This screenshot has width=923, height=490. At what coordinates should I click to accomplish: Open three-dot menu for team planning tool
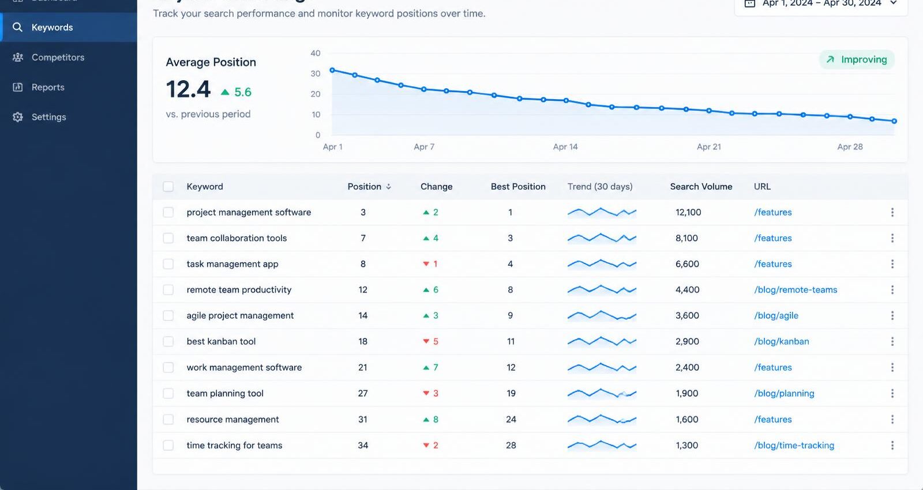coord(892,393)
